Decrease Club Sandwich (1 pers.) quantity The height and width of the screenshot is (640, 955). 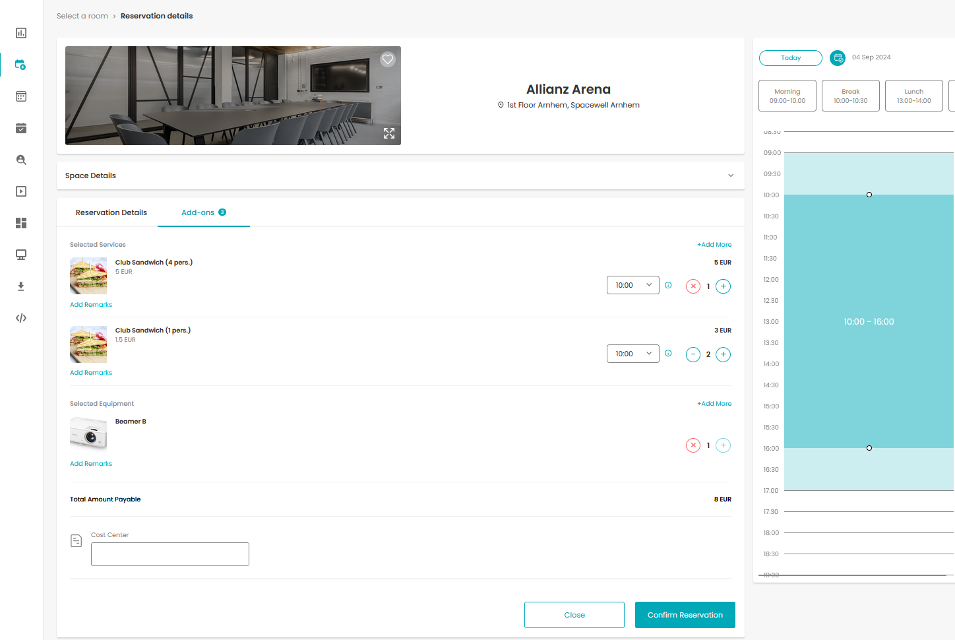693,354
